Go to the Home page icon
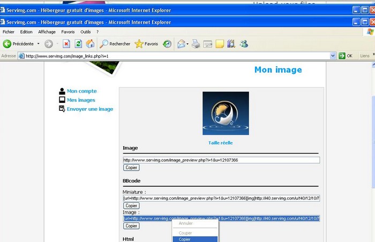 click(x=90, y=44)
